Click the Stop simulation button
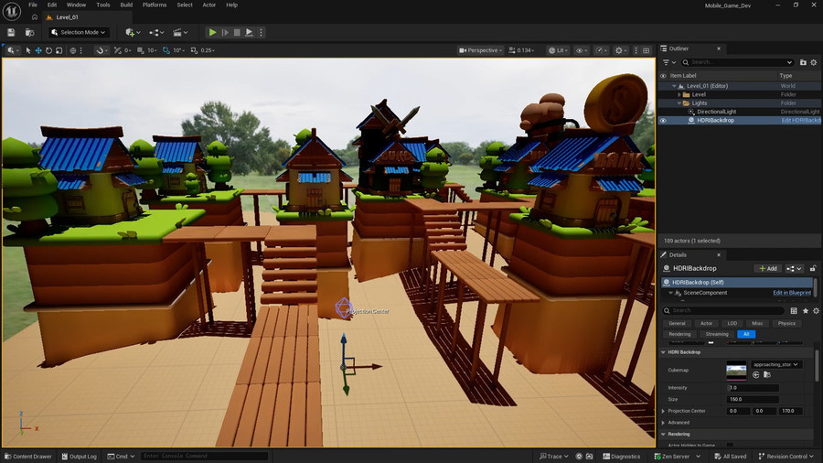823x463 pixels. pyautogui.click(x=237, y=33)
